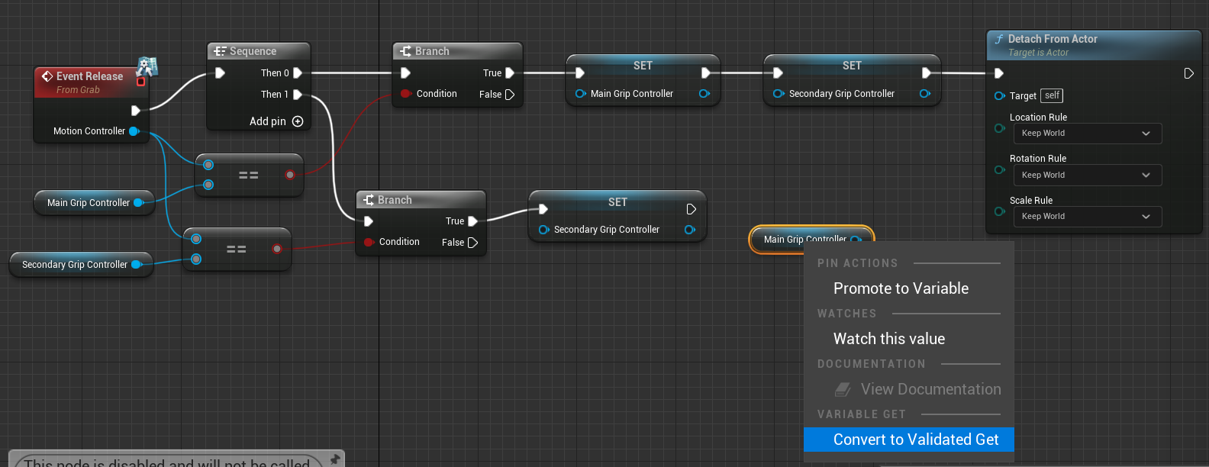
Task: Click Sequence input execution pin
Action: pyautogui.click(x=220, y=73)
